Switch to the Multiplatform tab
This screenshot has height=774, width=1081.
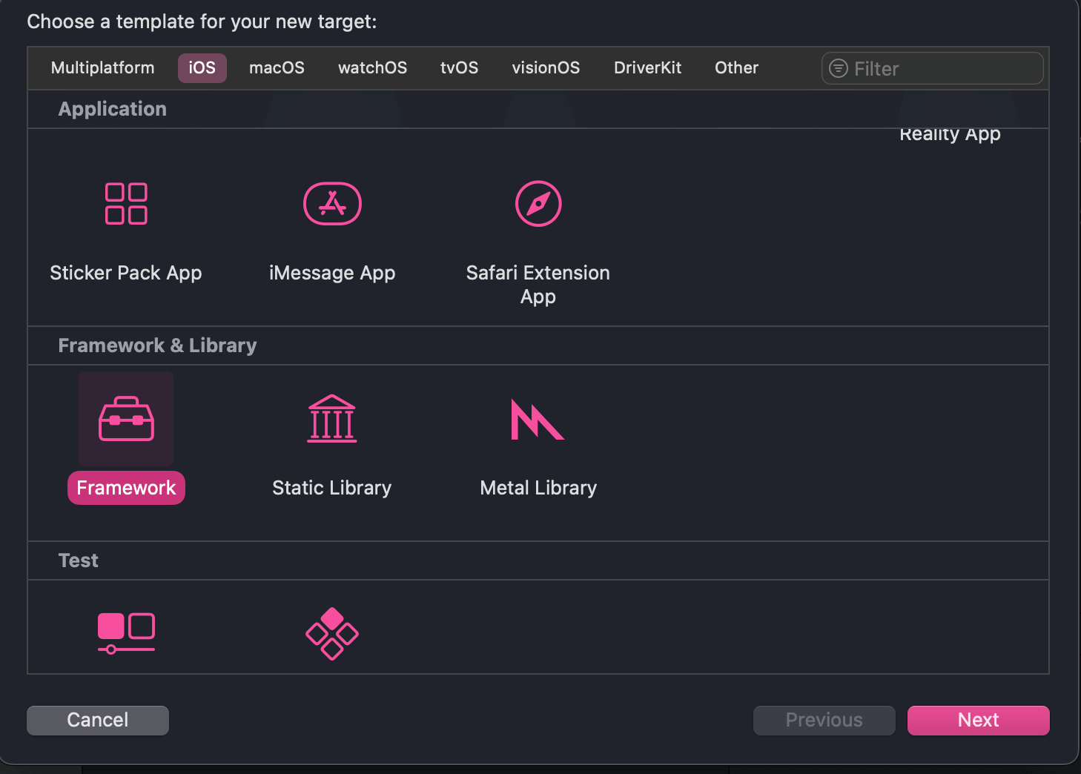103,67
